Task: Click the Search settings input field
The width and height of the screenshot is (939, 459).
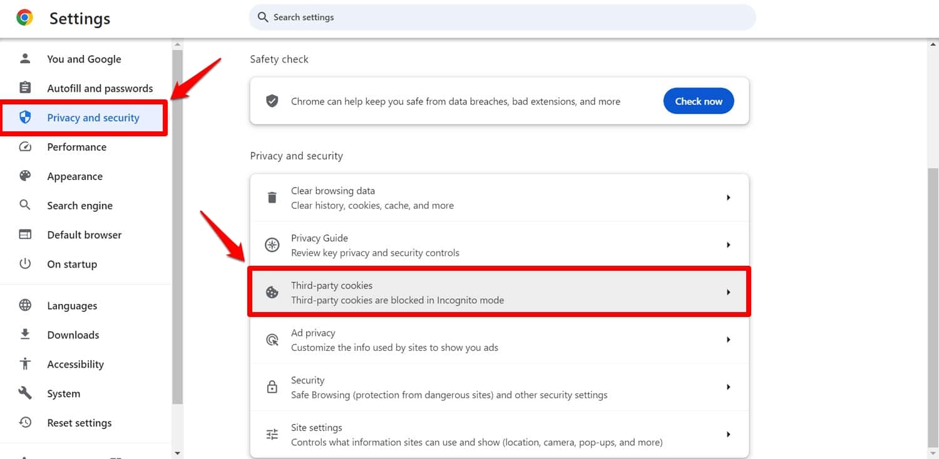Action: coord(507,18)
